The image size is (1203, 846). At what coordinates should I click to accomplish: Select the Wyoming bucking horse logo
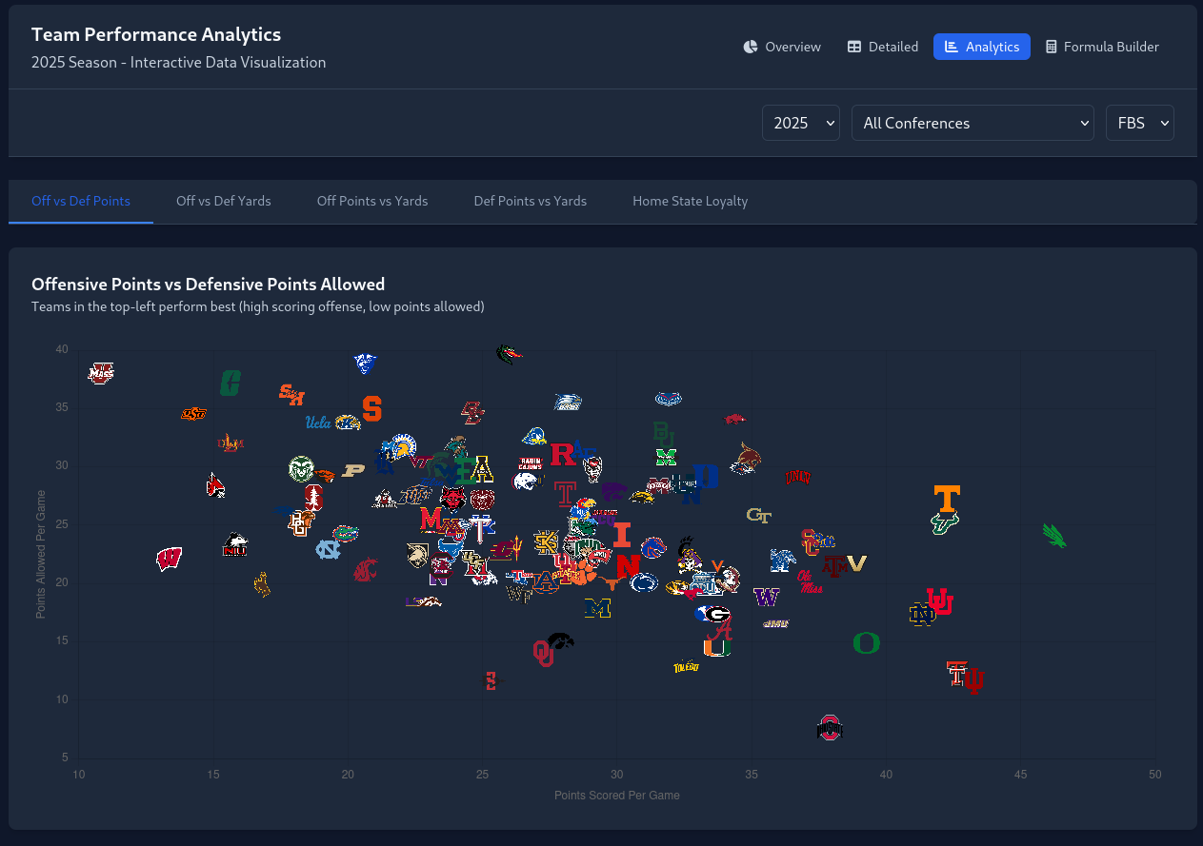click(x=263, y=584)
